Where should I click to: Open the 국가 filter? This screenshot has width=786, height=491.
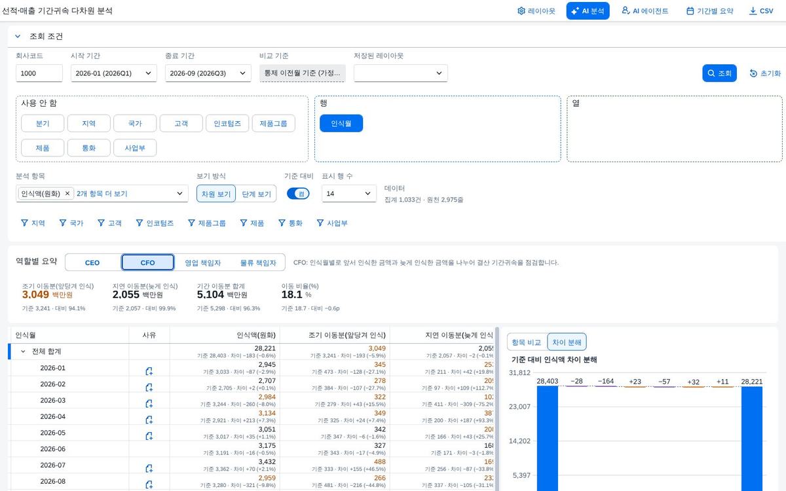point(71,223)
